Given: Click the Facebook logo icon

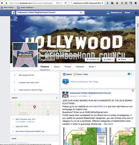Looking at the screenshot, I should [13, 12].
